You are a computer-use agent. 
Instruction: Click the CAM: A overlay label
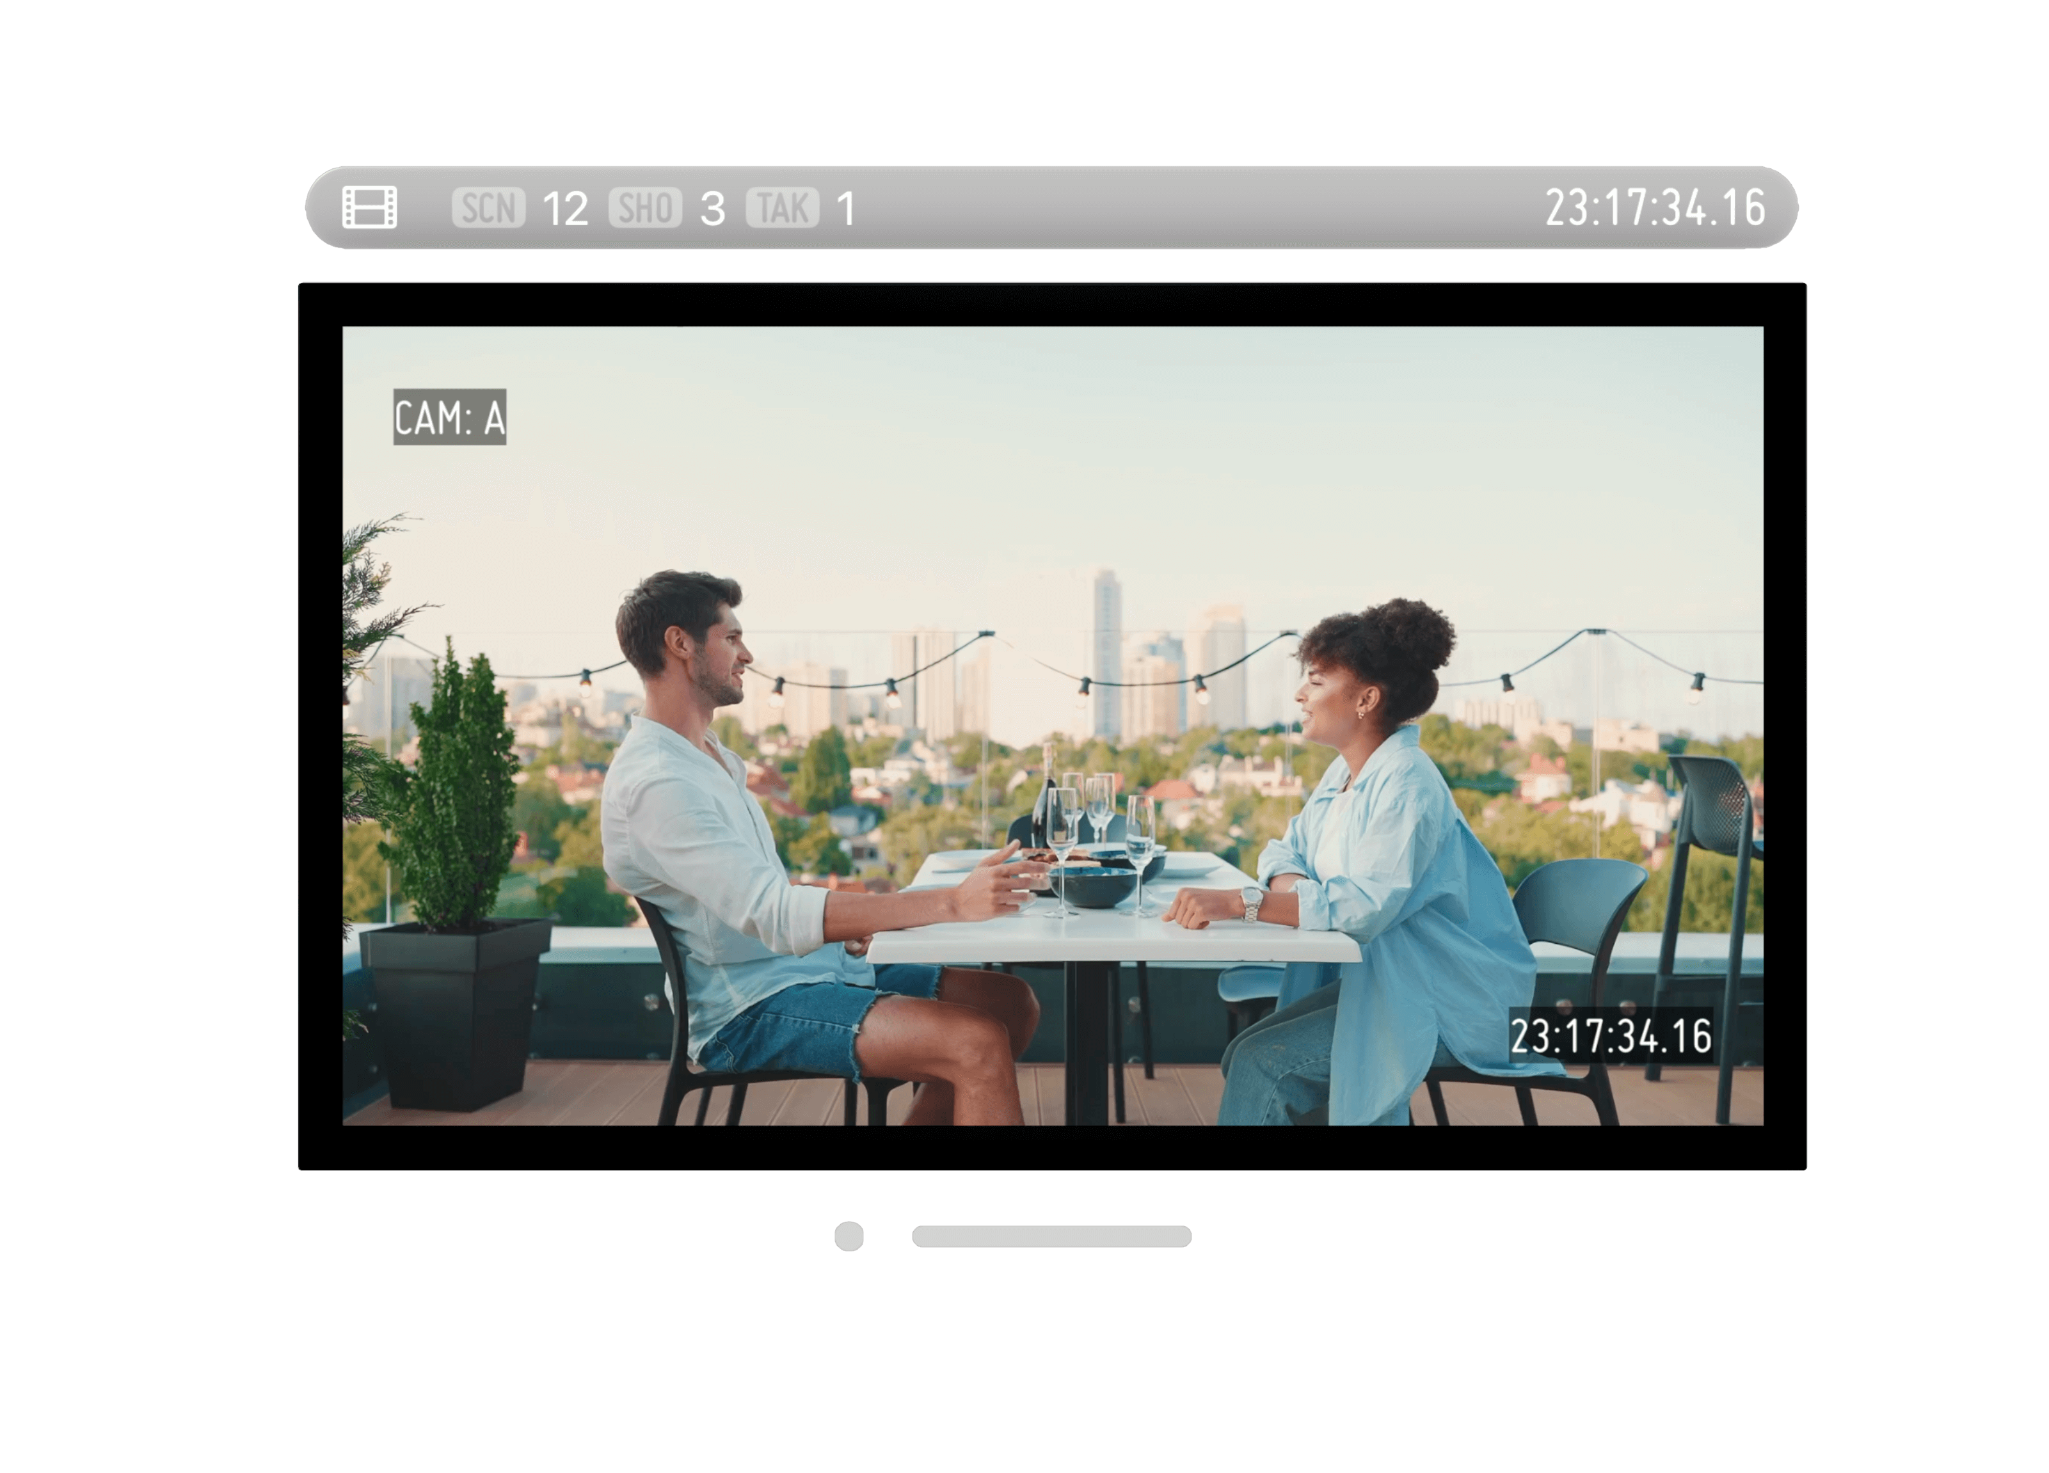(x=450, y=417)
